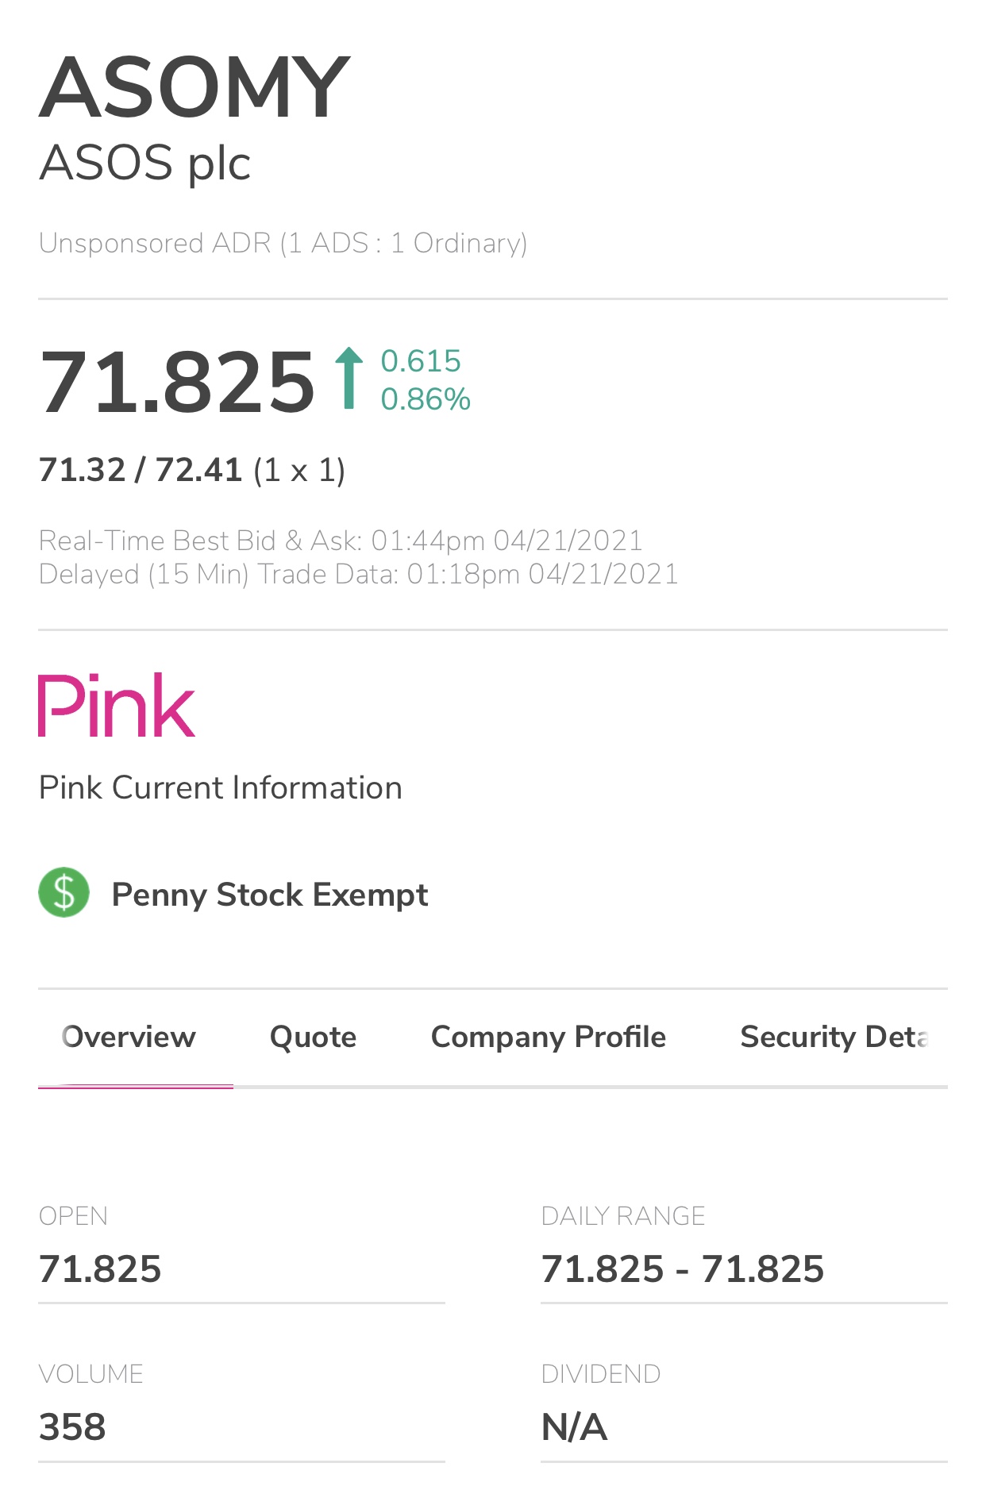Click the Real-Time Best Bid & Ask timestamp

(x=341, y=541)
